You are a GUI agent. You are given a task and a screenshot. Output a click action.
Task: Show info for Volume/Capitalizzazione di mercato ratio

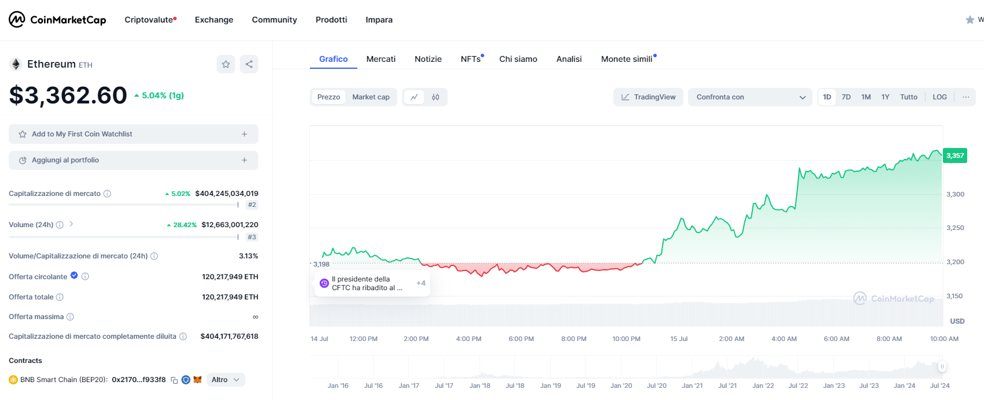[x=154, y=256]
